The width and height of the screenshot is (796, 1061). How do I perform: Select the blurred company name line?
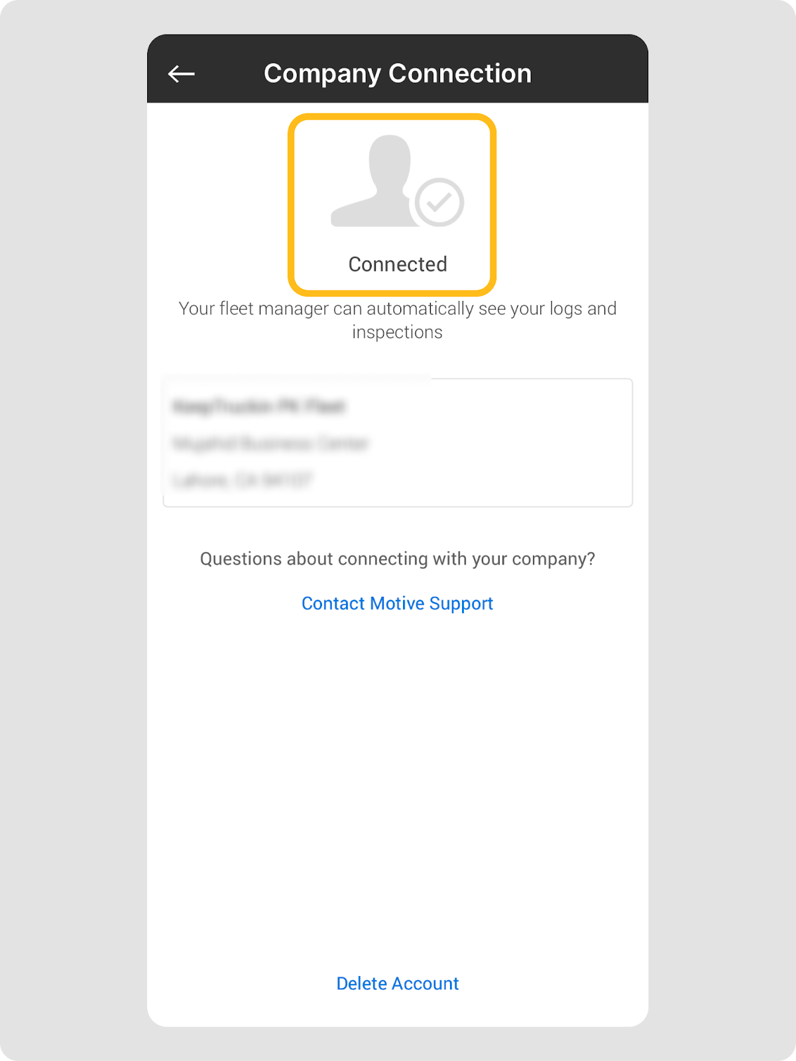coord(258,406)
